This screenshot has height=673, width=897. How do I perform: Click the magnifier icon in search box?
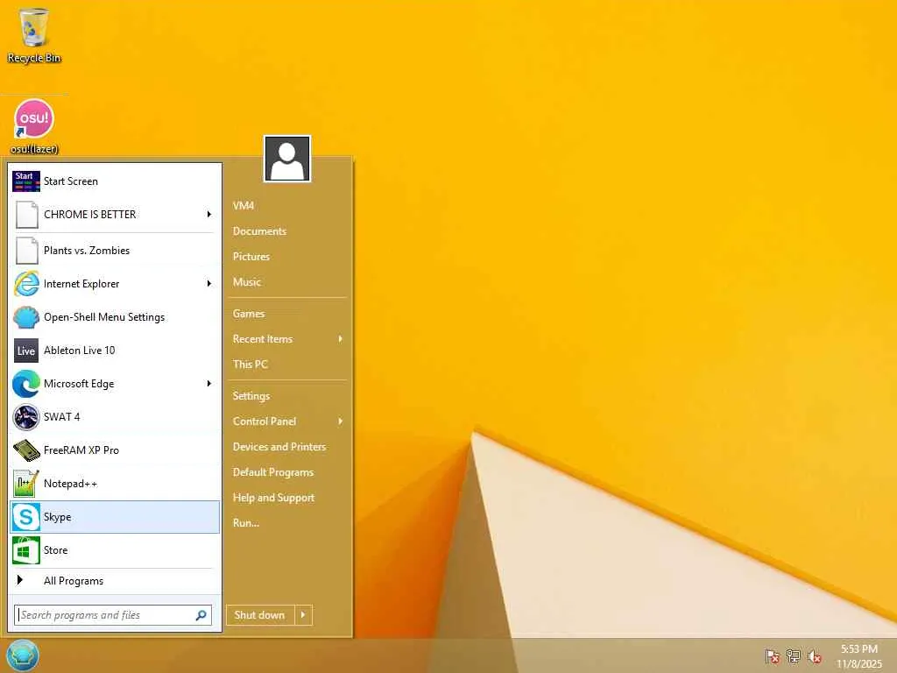tap(201, 615)
